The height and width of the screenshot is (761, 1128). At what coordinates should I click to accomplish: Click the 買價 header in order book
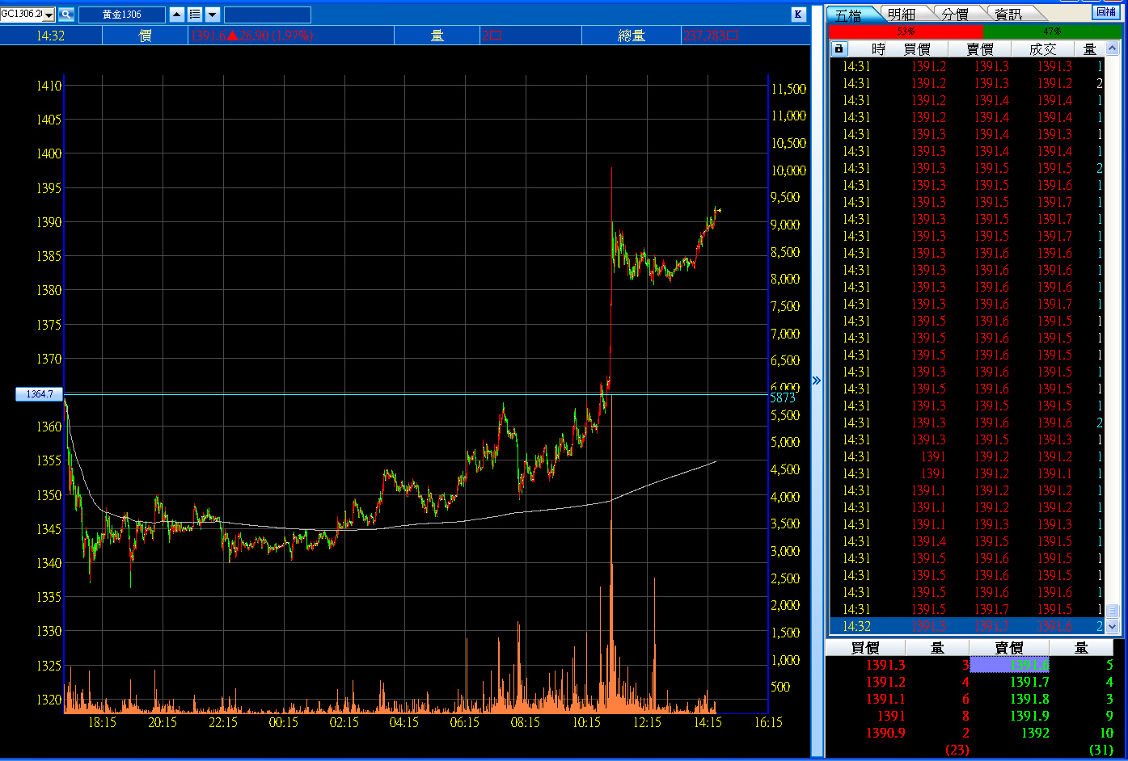[x=865, y=648]
